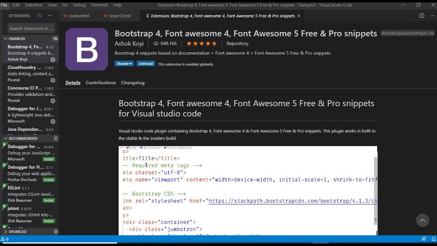Open the Selection menu
Screen dimensions: 437x246
click(33, 5)
